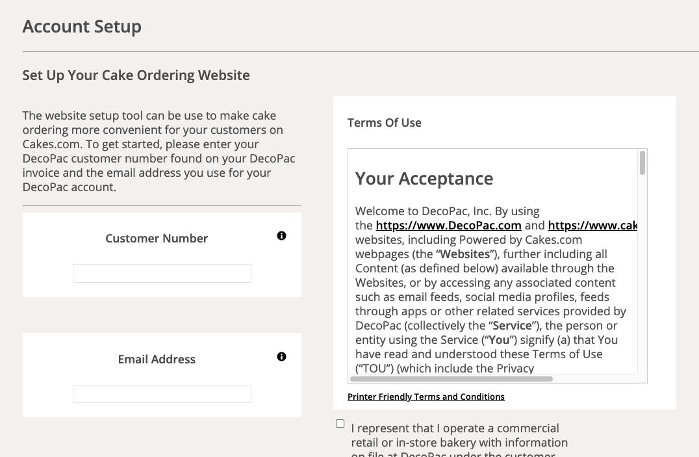The image size is (699, 457).
Task: Click the Customer Number info icon
Action: [x=281, y=236]
